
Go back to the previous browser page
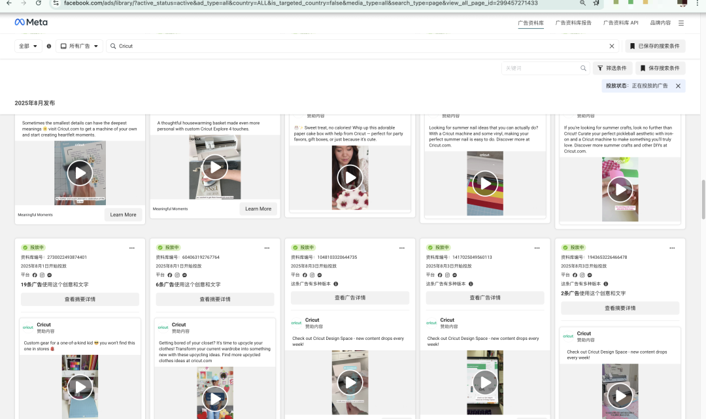pos(9,3)
